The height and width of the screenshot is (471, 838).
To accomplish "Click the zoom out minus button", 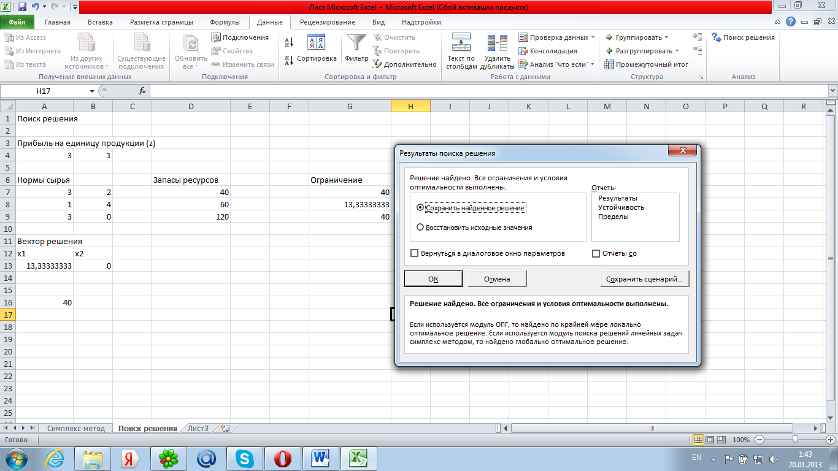I will point(759,440).
